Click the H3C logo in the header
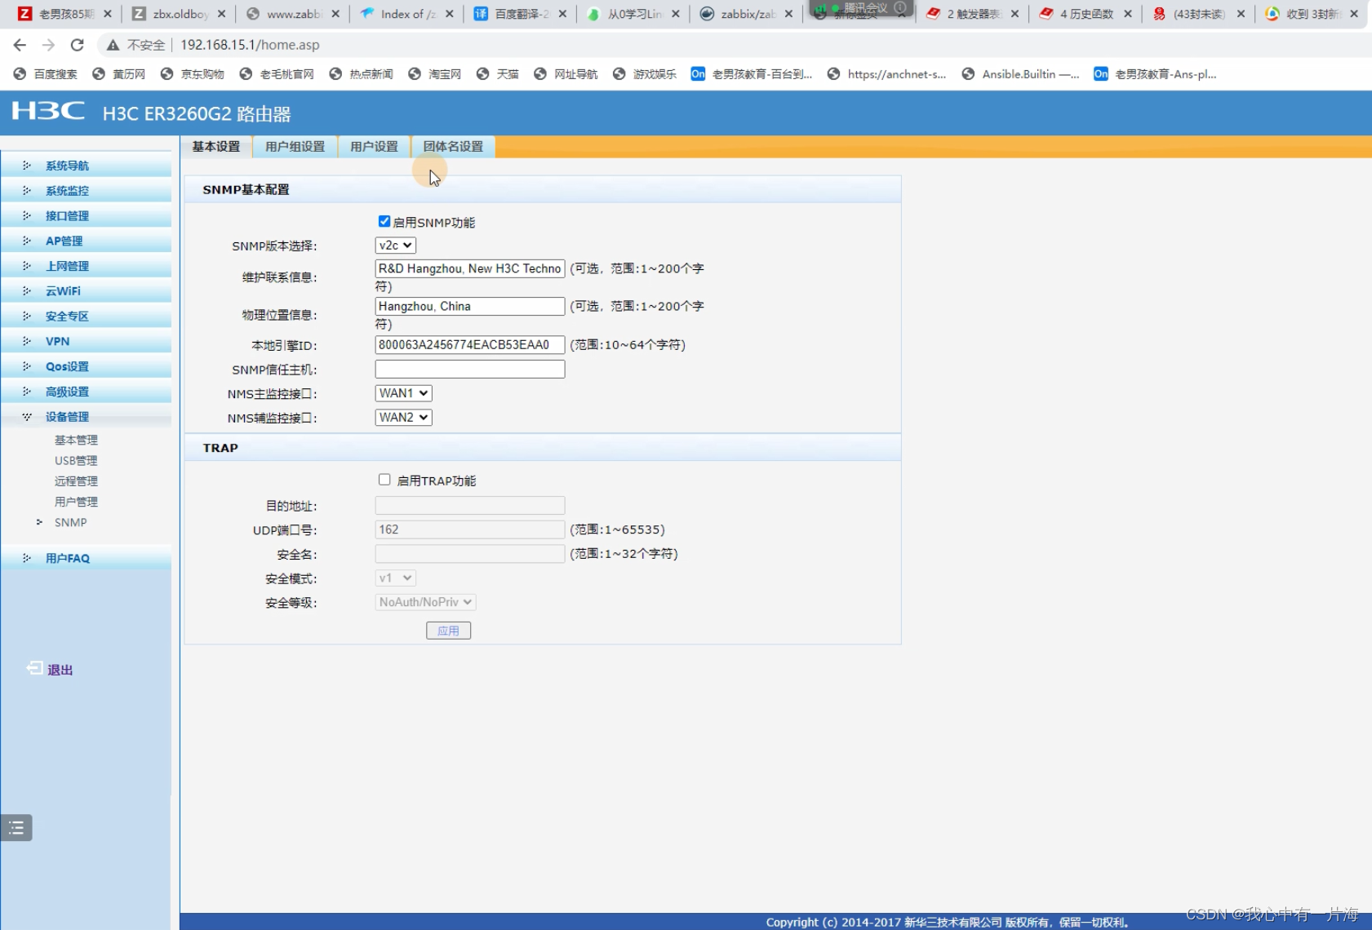 tap(48, 111)
